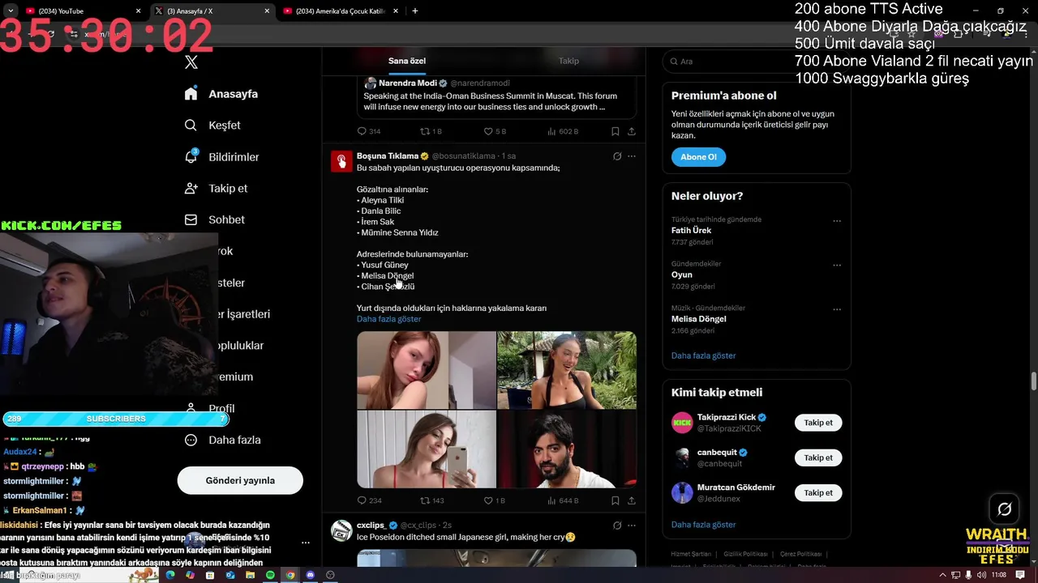The height and width of the screenshot is (583, 1038).
Task: Open the Fatih Ürek trending topic
Action: click(x=692, y=231)
